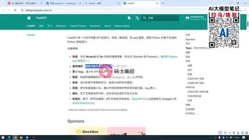Open the Release Notes nav tab
The image size is (249, 140).
[x=122, y=26]
